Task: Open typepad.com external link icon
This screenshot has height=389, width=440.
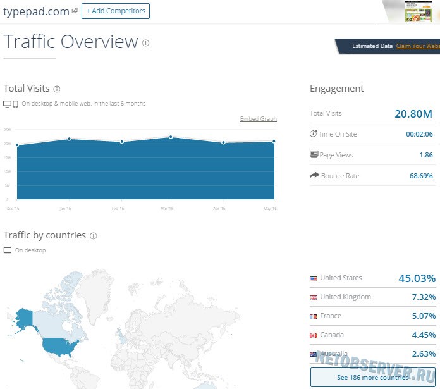Action: [x=75, y=10]
